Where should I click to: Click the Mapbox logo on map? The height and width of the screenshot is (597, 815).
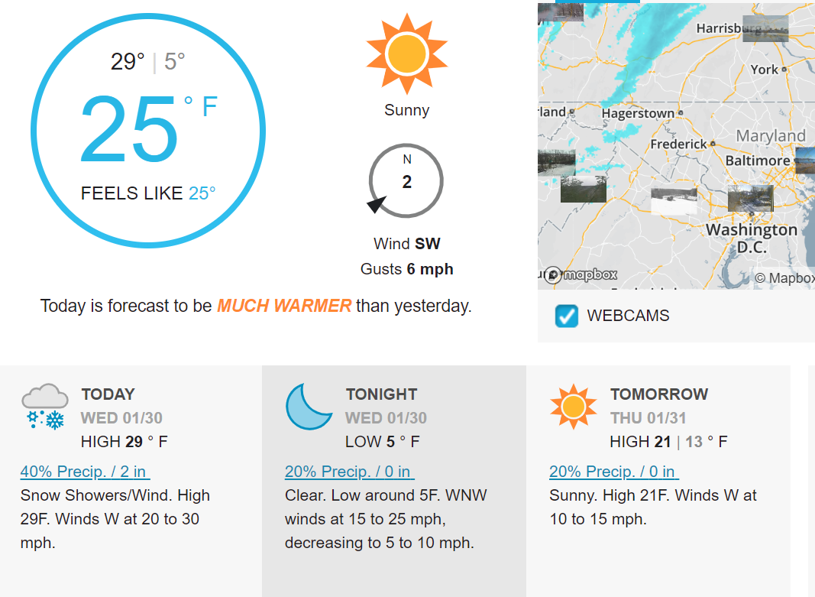(581, 274)
